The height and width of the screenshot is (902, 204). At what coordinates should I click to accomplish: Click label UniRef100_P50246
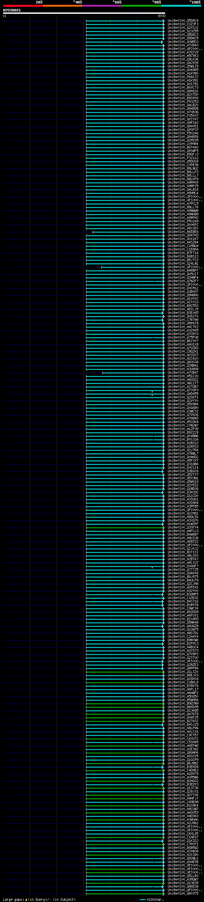click(183, 133)
